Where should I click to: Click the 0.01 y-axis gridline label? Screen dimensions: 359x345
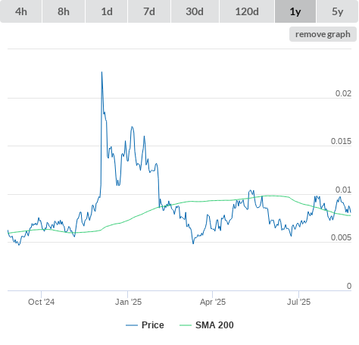pos(343,190)
